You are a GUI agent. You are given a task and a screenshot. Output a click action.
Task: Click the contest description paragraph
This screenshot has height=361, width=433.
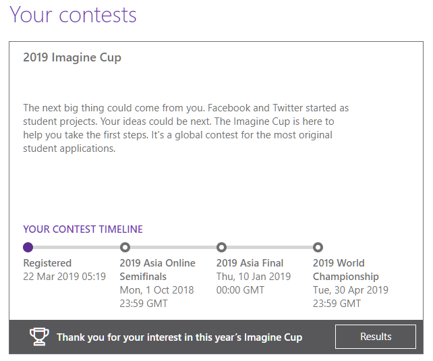pyautogui.click(x=185, y=128)
